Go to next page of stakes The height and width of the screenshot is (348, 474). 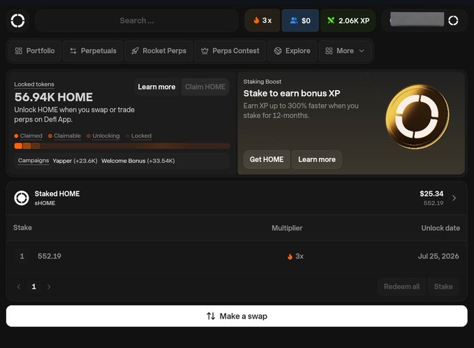coord(49,287)
